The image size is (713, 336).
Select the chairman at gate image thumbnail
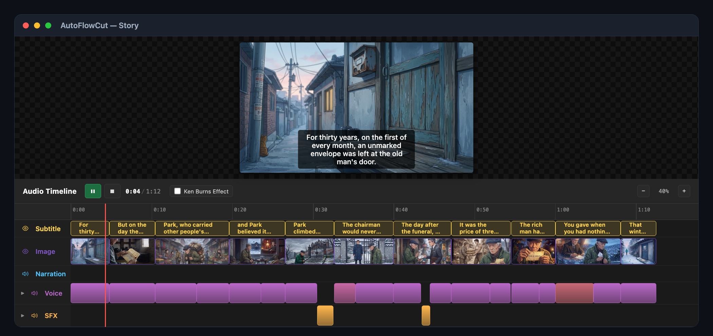[x=364, y=251]
